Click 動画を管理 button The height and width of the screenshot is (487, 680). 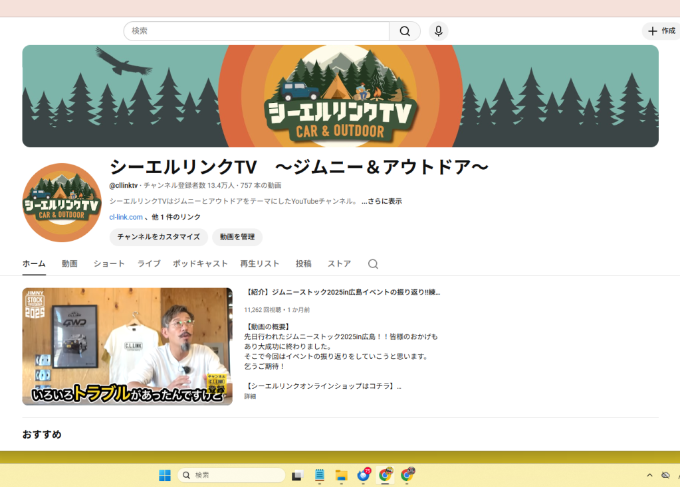click(237, 237)
